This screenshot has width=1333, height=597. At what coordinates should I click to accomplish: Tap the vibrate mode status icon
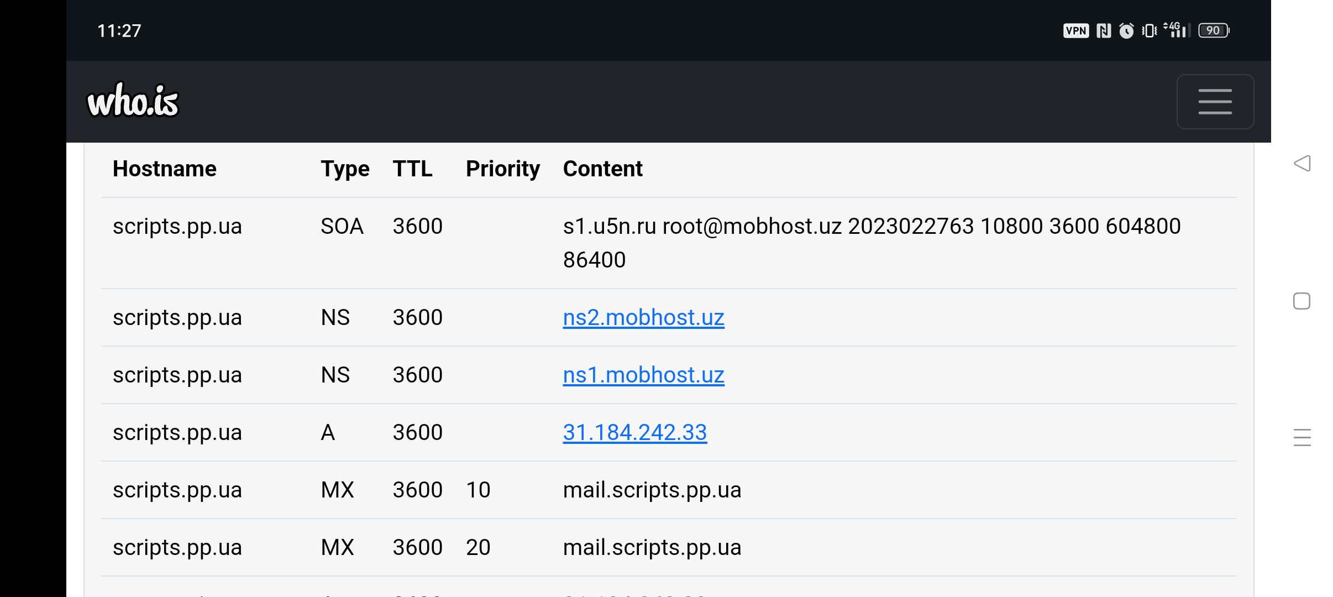tap(1150, 30)
